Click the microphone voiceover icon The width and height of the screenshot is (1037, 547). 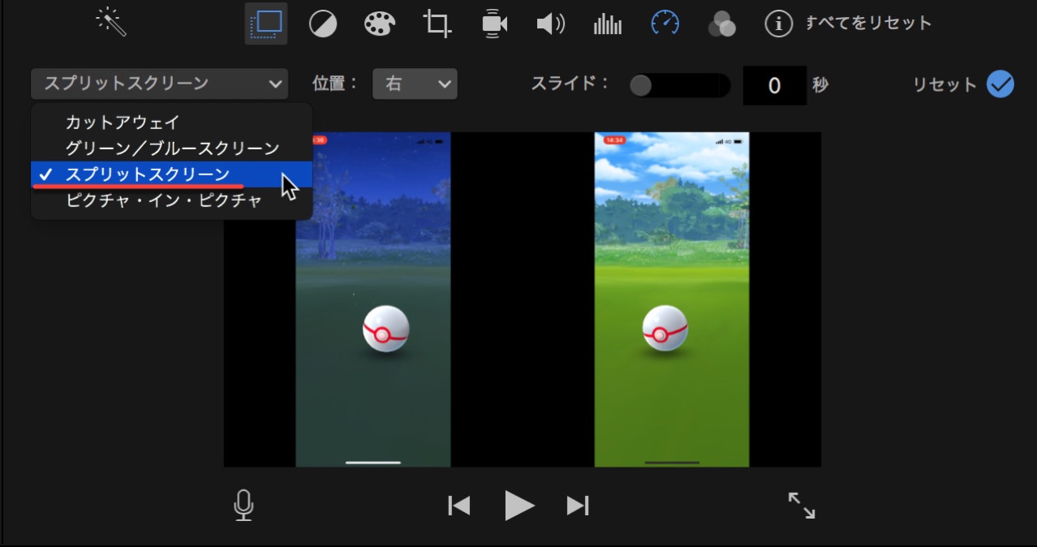pos(243,506)
